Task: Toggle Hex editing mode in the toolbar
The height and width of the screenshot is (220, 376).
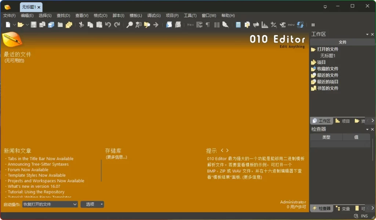Action: [191, 25]
